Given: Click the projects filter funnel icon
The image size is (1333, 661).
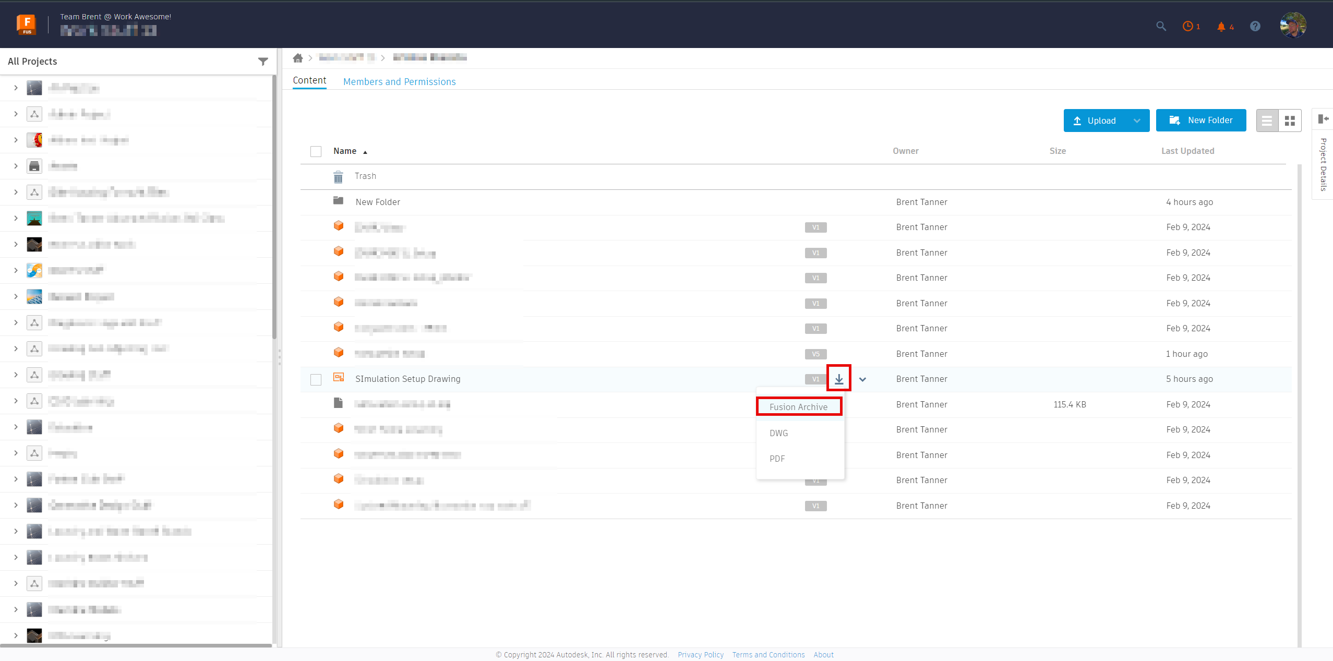Looking at the screenshot, I should tap(263, 62).
